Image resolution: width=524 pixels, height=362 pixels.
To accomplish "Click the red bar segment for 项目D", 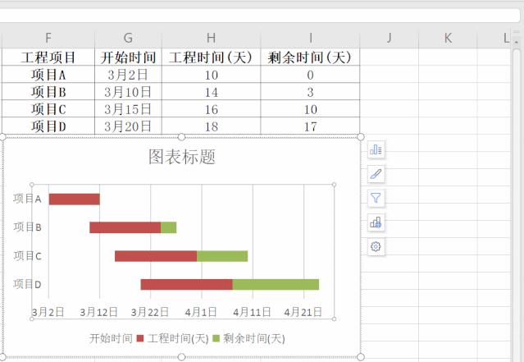I will tap(187, 284).
